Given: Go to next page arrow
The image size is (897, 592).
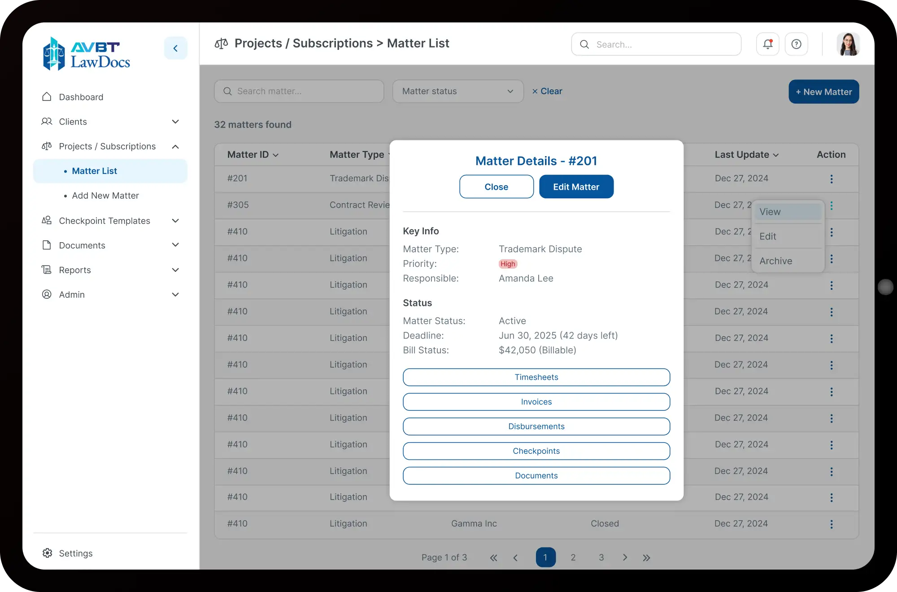Looking at the screenshot, I should (625, 557).
